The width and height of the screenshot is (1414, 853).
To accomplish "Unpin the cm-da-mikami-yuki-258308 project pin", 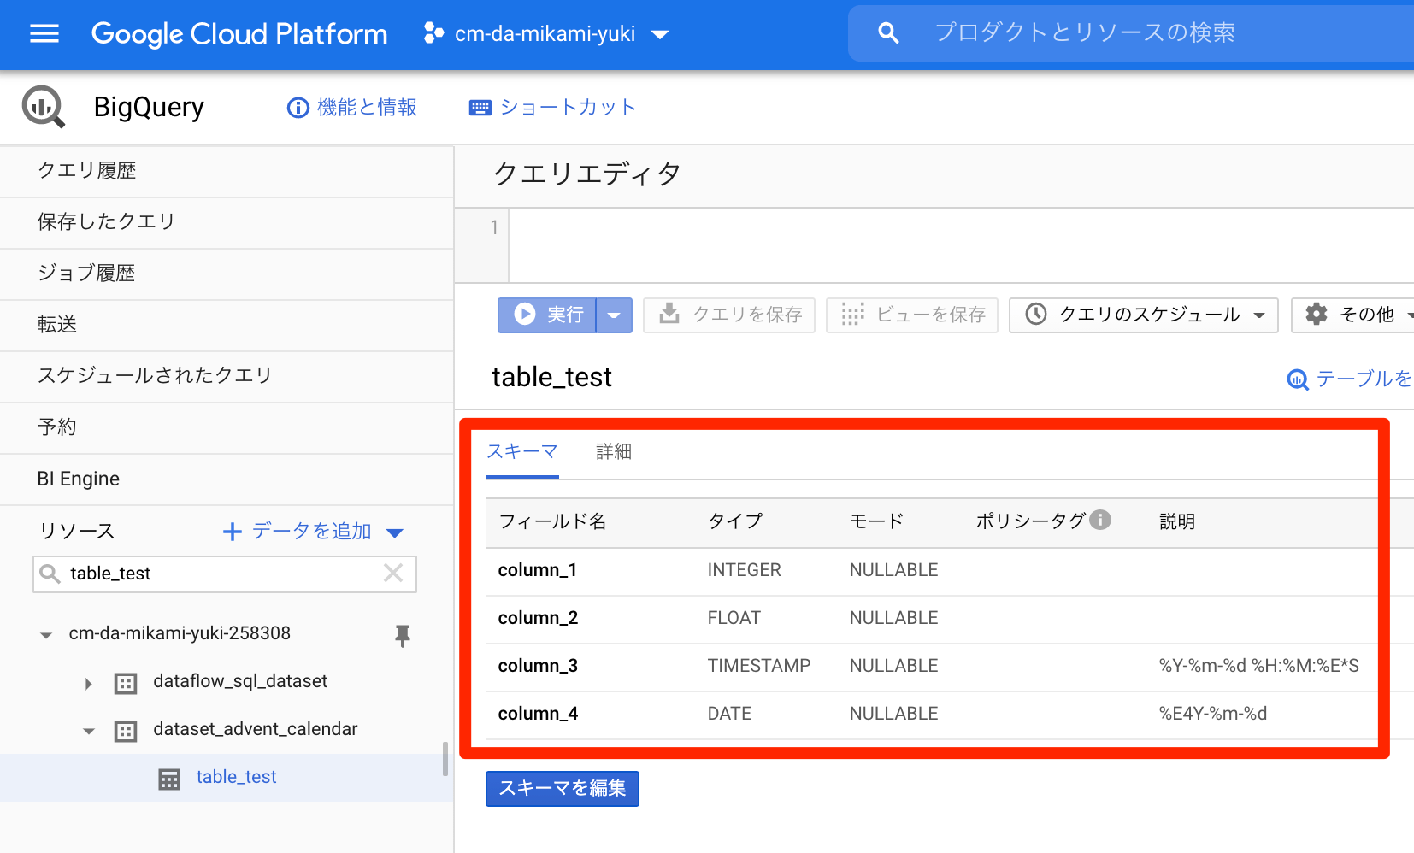I will click(402, 636).
